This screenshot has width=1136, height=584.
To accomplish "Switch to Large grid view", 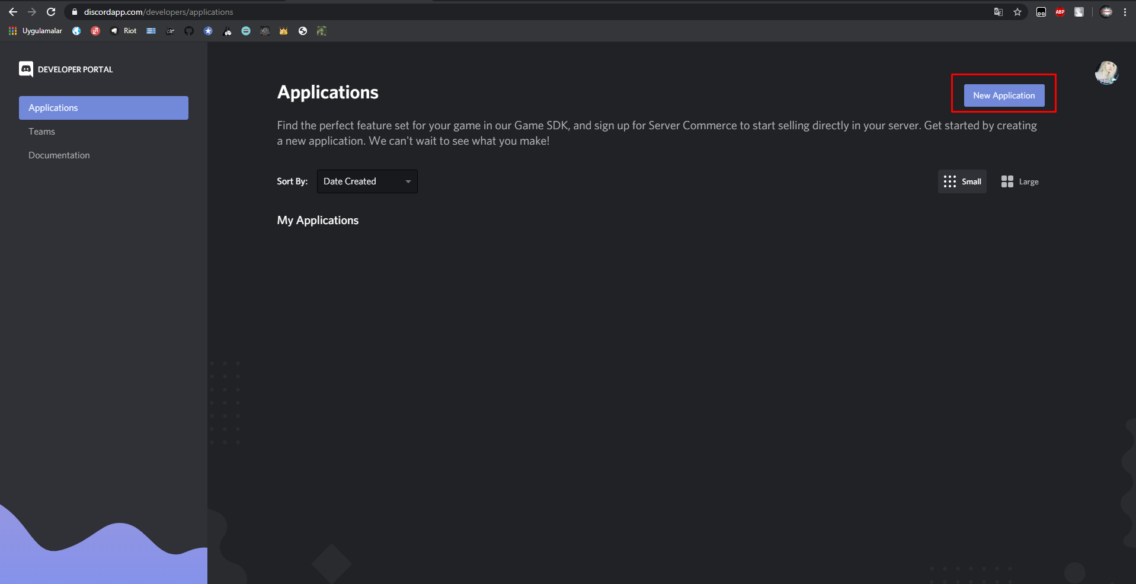I will 1020,181.
